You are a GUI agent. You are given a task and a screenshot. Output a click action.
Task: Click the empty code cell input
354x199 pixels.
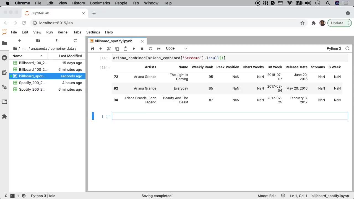[230, 116]
